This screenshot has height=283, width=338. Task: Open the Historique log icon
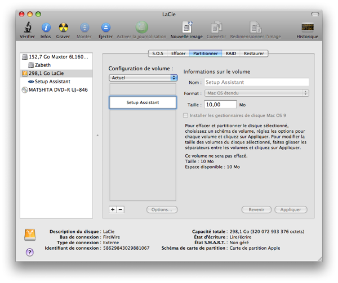(x=308, y=27)
